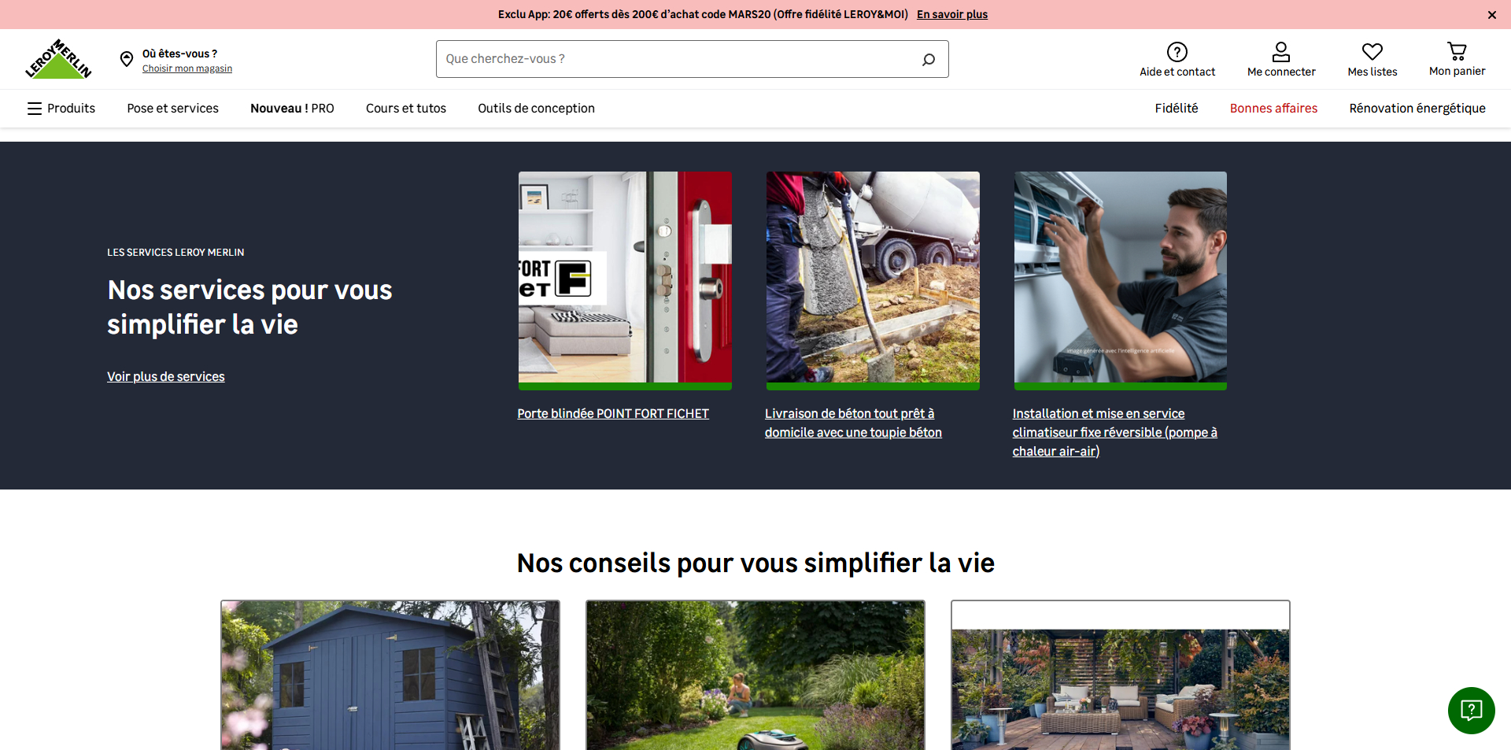Screen dimensions: 1511x750
Task: Click the location pin icon
Action: coord(127,59)
